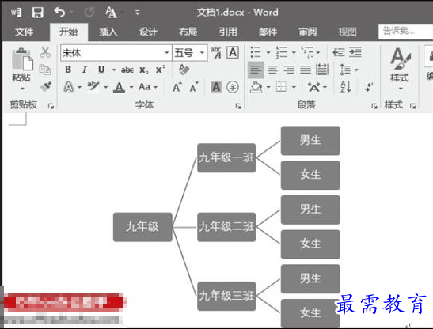433x329 pixels.
Task: Click the 粘贴 paste button
Action: pos(21,69)
